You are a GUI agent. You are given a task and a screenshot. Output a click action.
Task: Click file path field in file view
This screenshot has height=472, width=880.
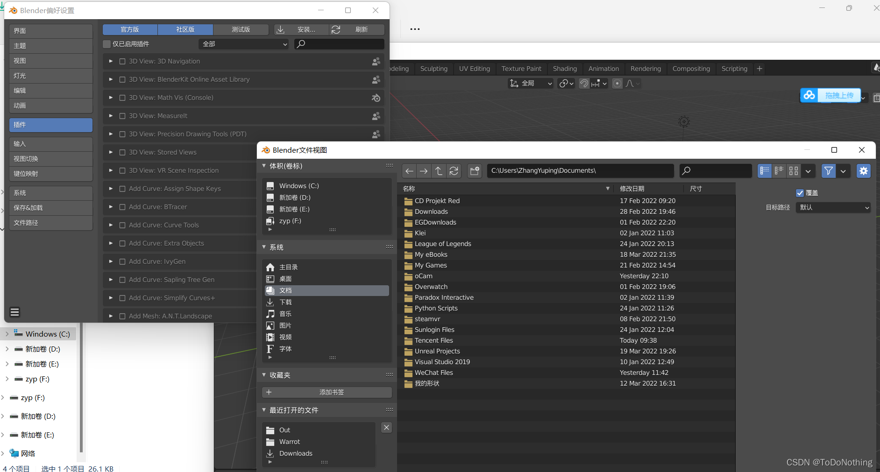point(580,171)
